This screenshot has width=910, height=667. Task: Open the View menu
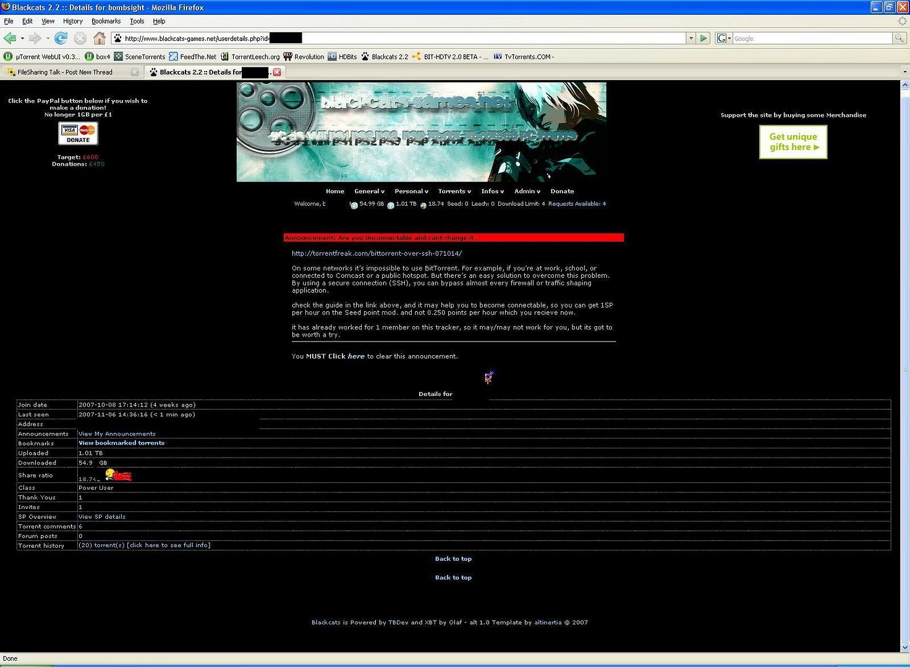coord(48,21)
